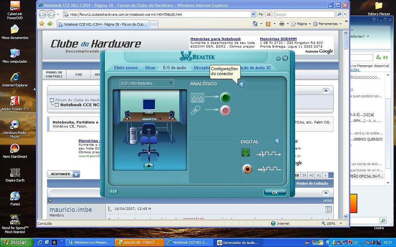
Task: Open the iTunes desktop icon
Action: point(15,199)
